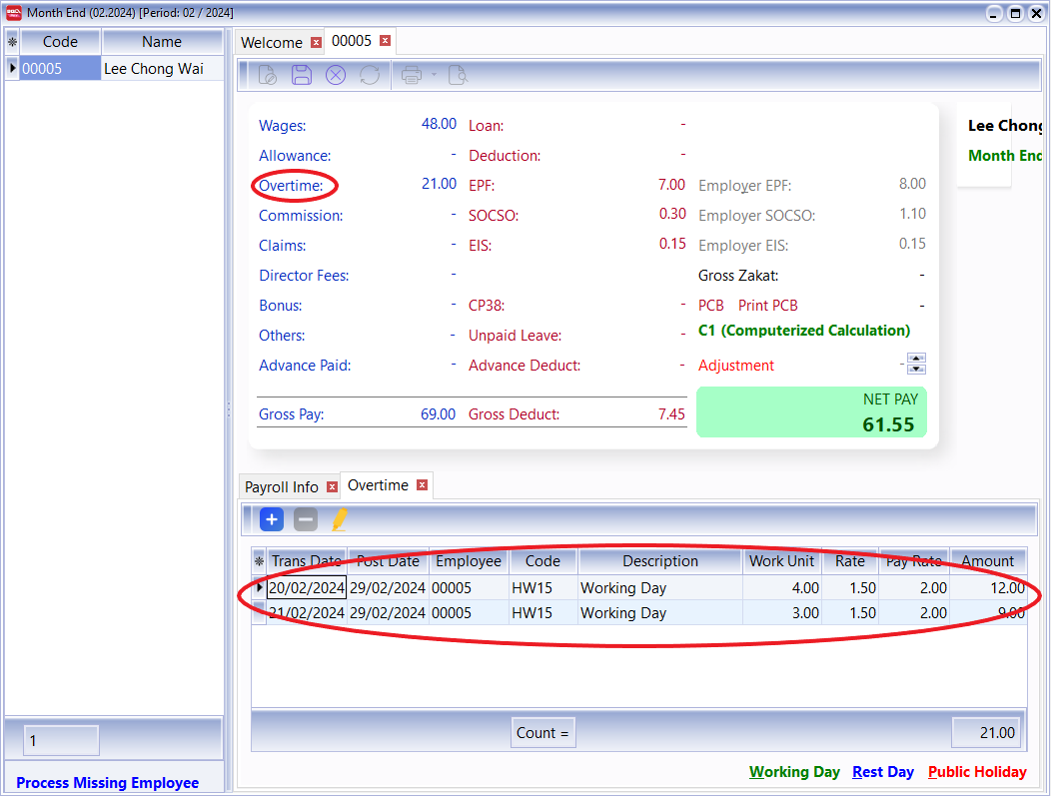
Task: Click the Cancel (X circle) toolbar icon
Action: click(336, 75)
